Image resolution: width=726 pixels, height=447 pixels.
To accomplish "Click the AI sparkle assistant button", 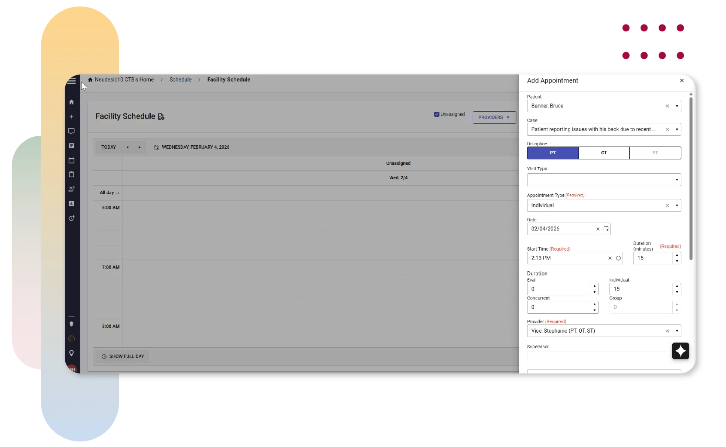I will (680, 351).
